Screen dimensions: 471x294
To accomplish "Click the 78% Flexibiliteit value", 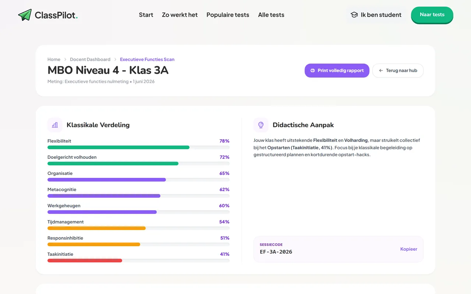I will click(224, 141).
